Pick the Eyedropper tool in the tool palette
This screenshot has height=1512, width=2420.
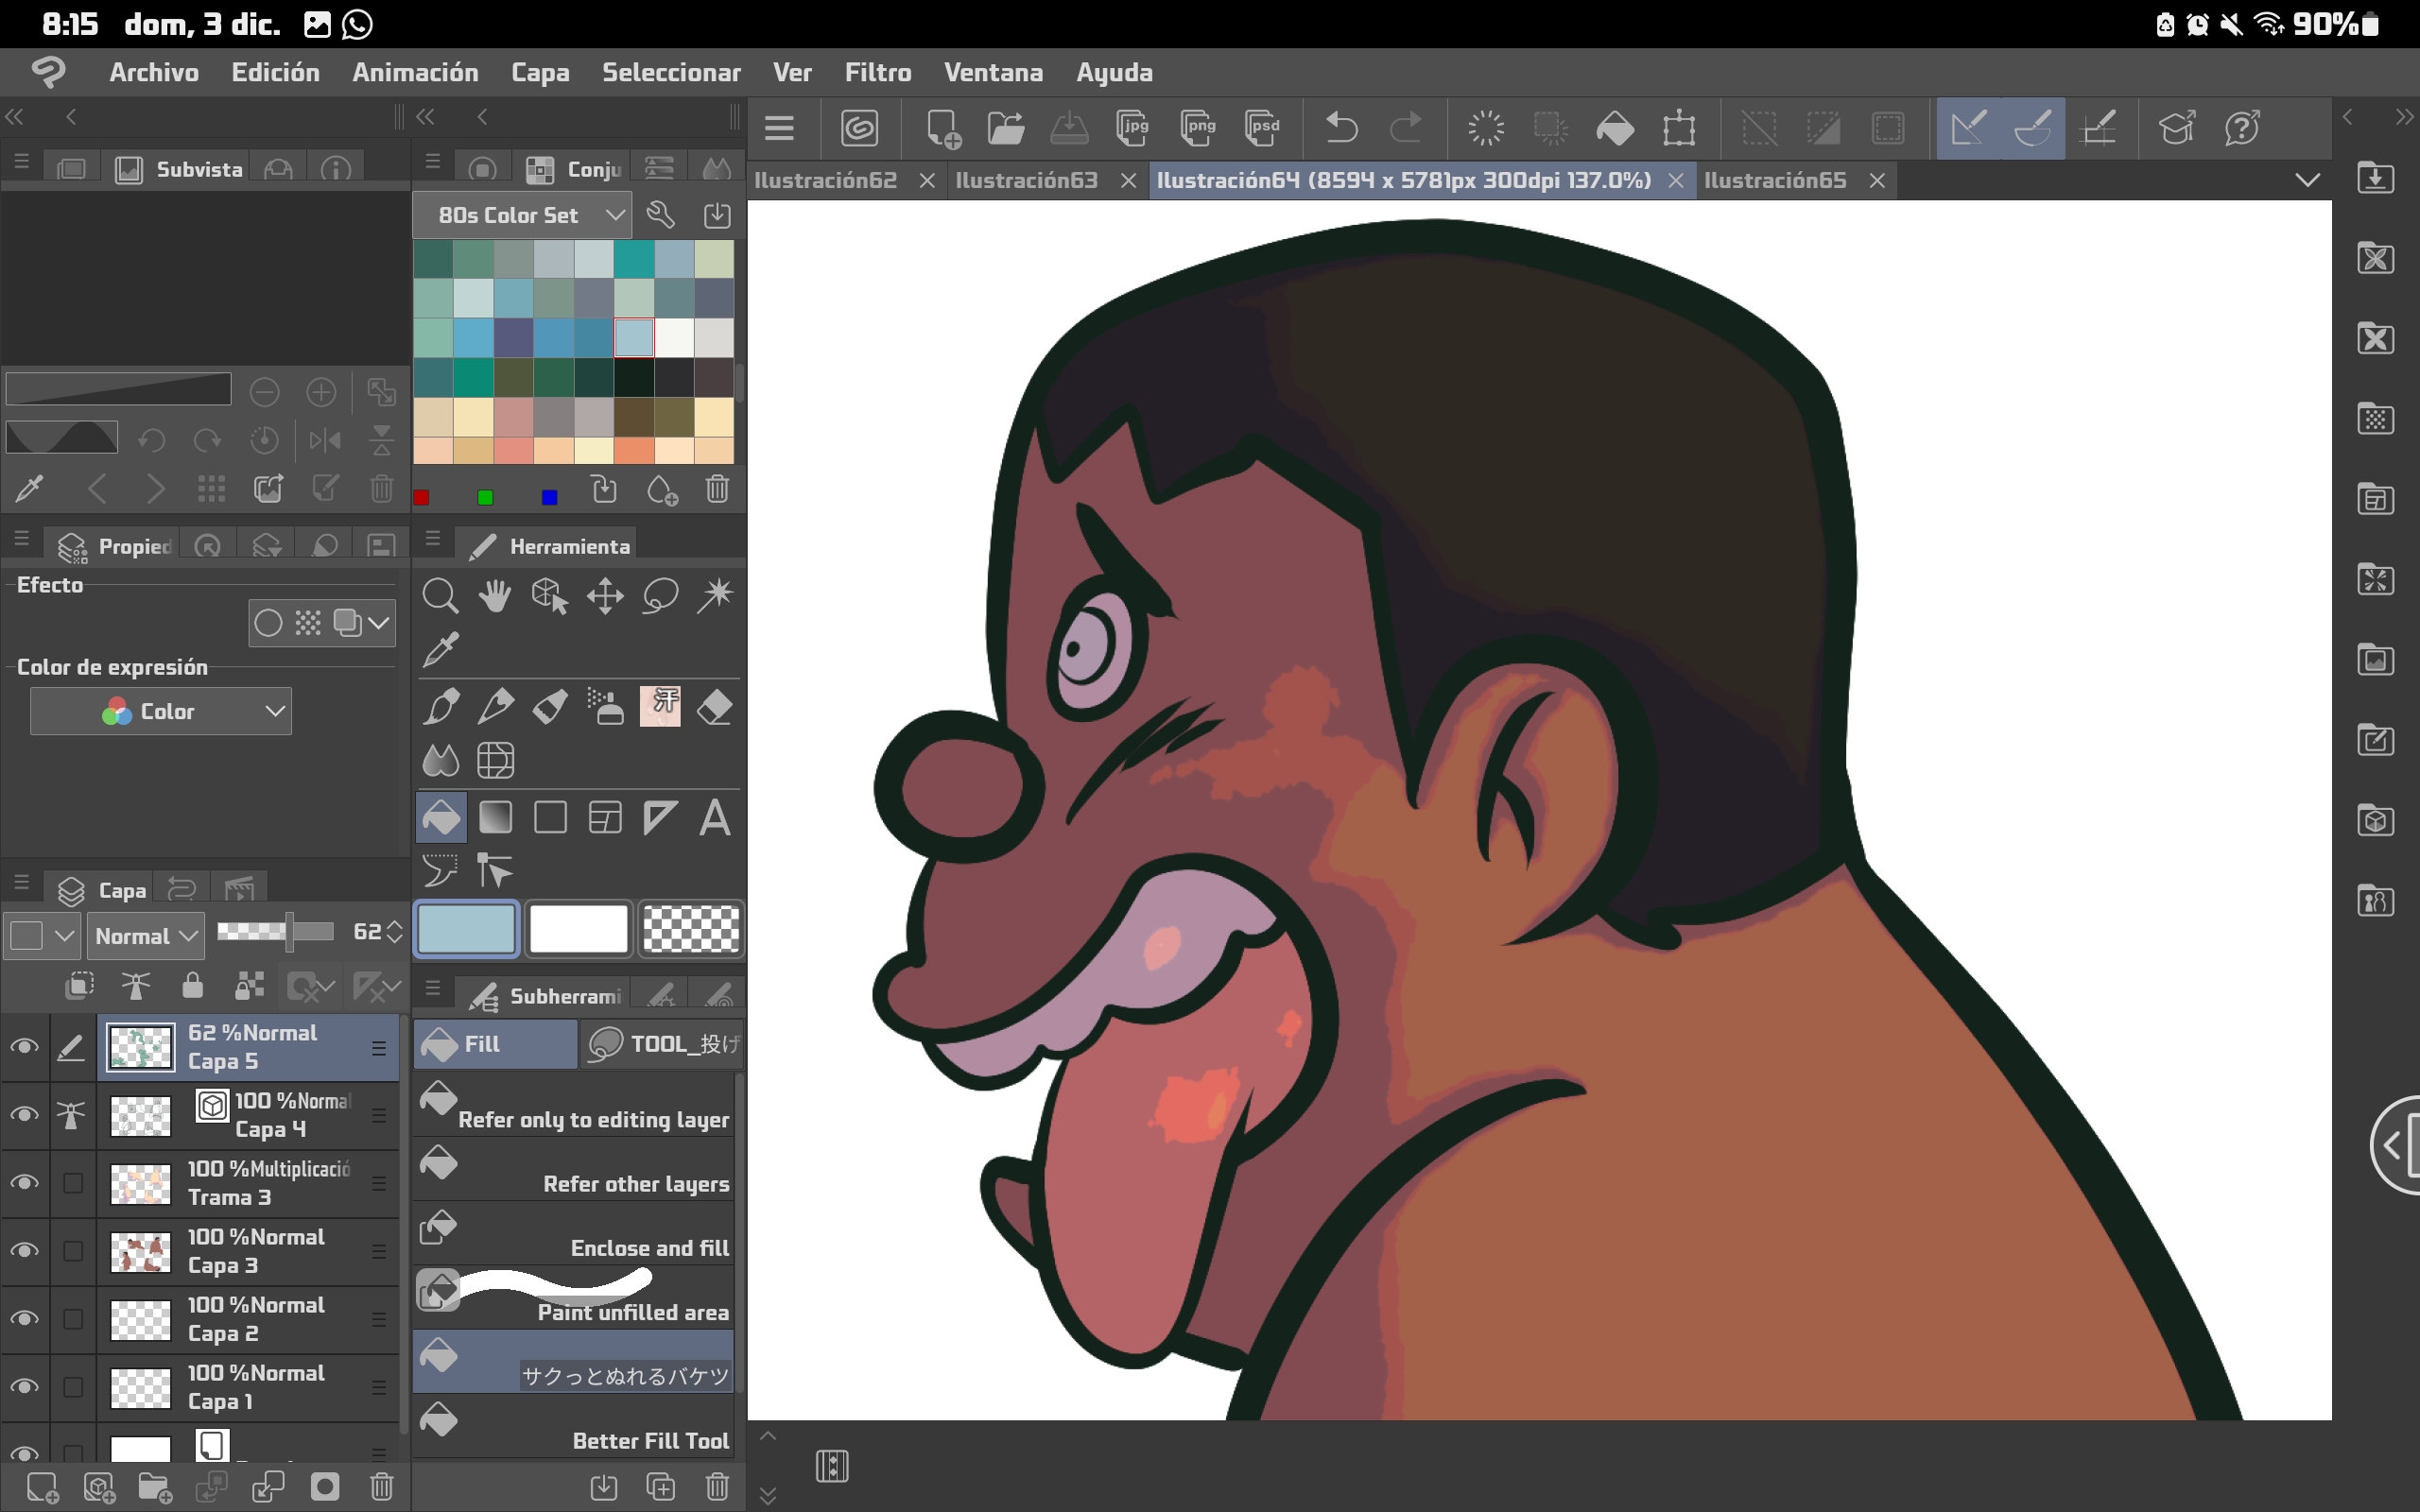(441, 650)
